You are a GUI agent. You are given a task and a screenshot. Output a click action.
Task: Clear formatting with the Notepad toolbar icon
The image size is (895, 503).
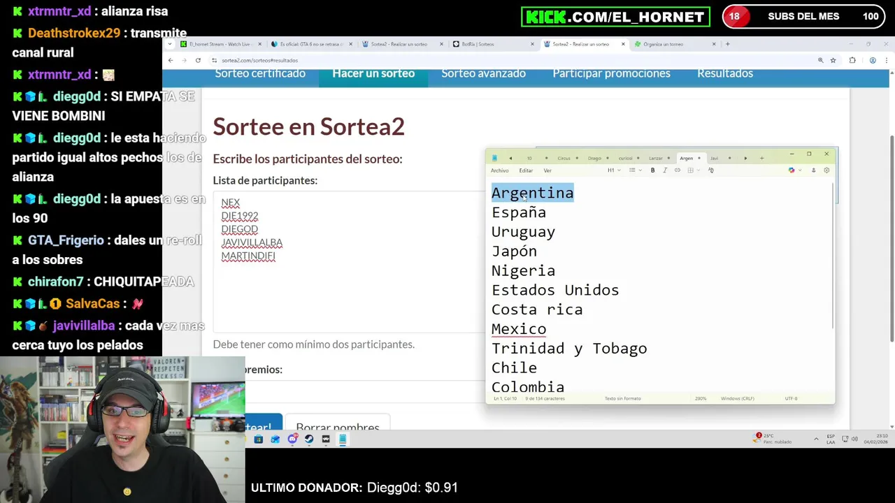click(x=710, y=170)
